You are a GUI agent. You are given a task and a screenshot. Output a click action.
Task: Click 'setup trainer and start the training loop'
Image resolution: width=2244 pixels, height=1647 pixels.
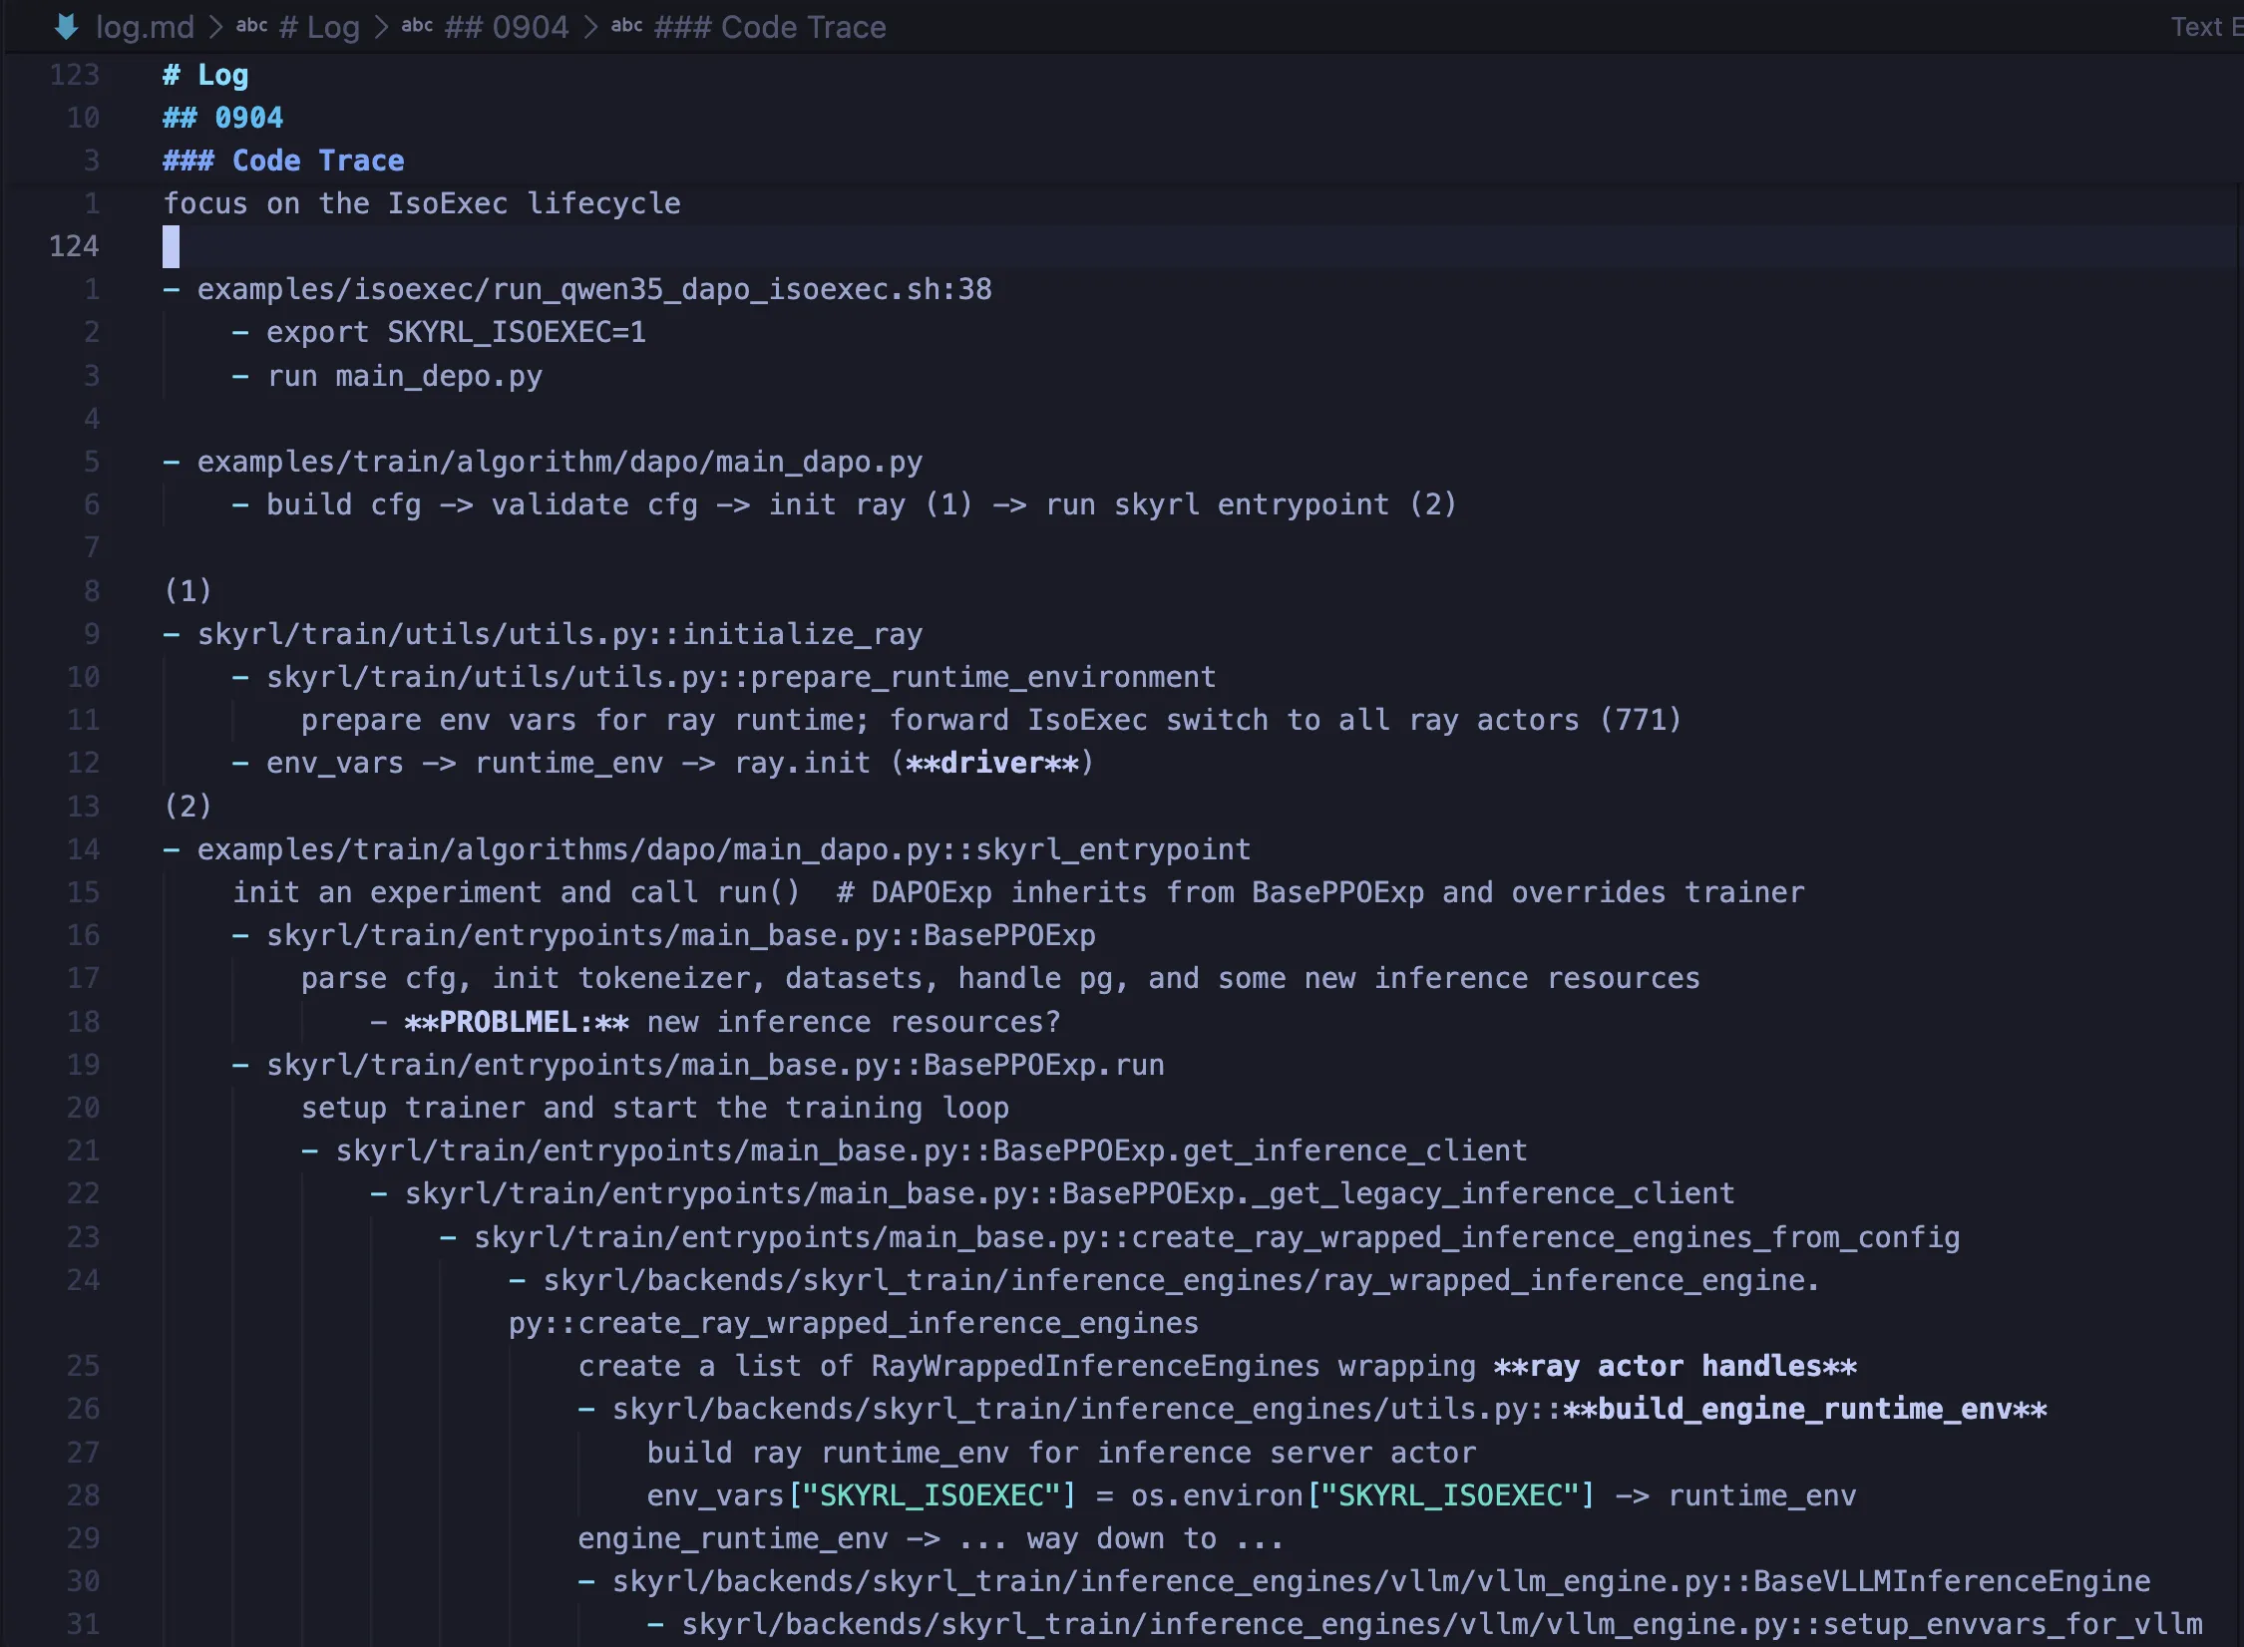(x=655, y=1108)
